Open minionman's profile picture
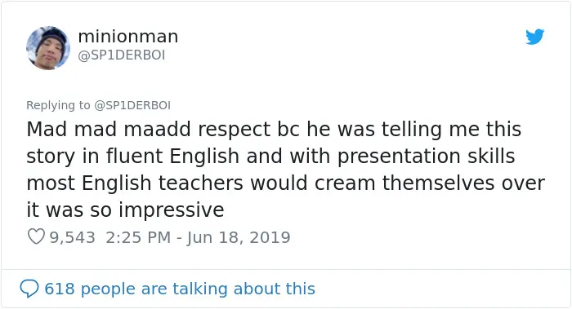 (x=48, y=47)
